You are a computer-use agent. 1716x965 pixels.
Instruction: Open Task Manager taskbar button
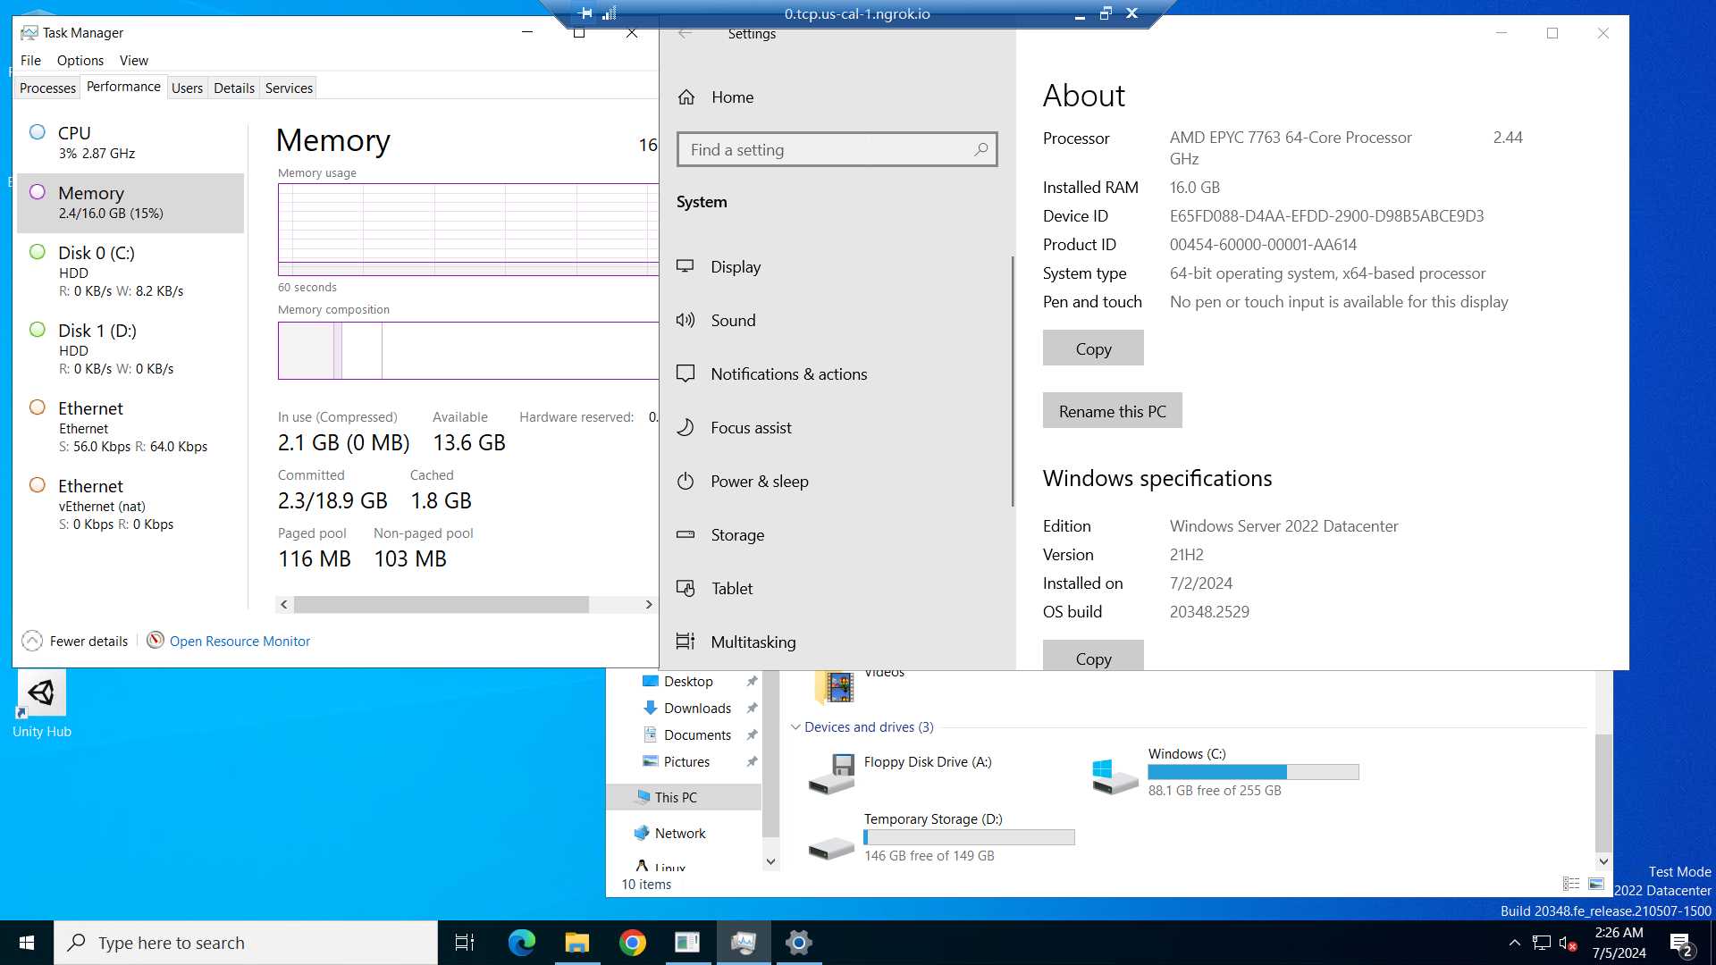coord(744,943)
